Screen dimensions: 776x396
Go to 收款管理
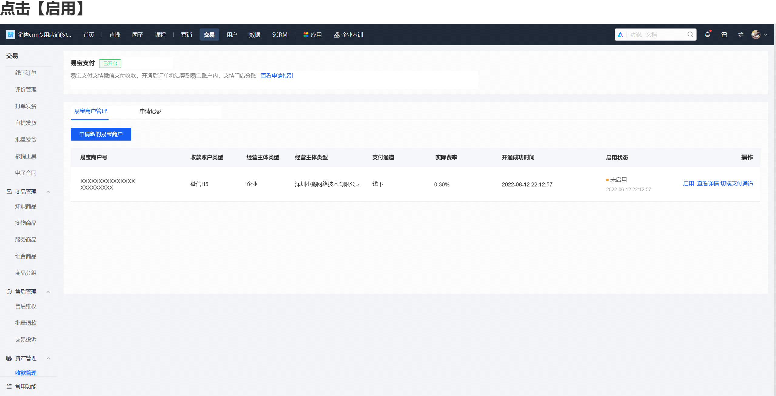coord(26,373)
